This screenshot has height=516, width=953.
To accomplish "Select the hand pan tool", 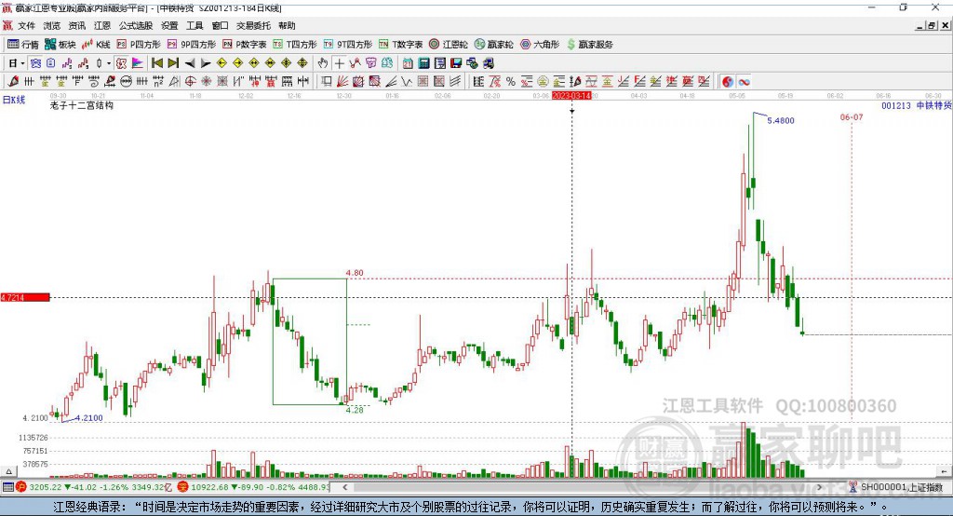I will coord(323,63).
